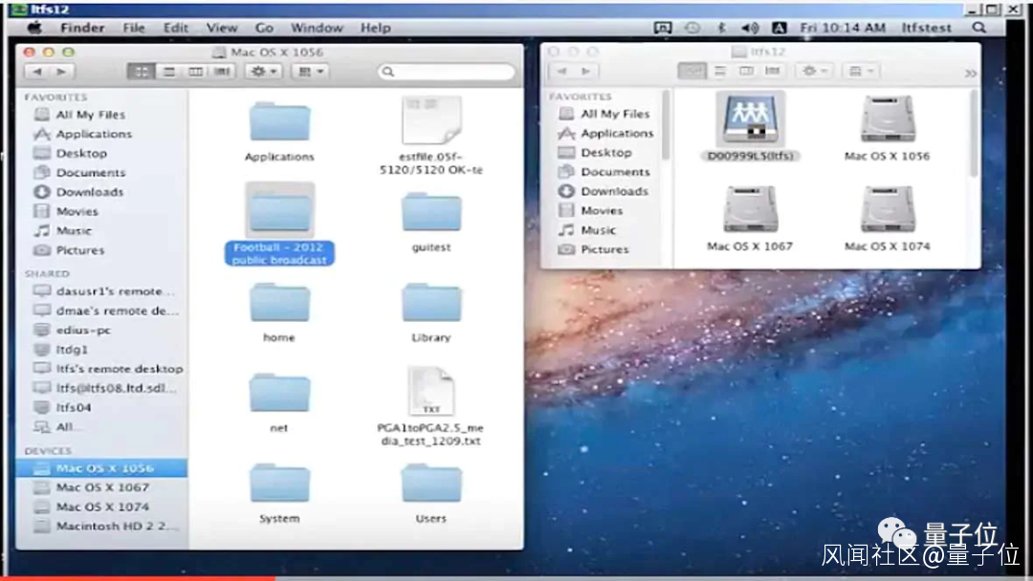The height and width of the screenshot is (581, 1033).
Task: Click the back button in left Finder window
Action: [x=37, y=72]
